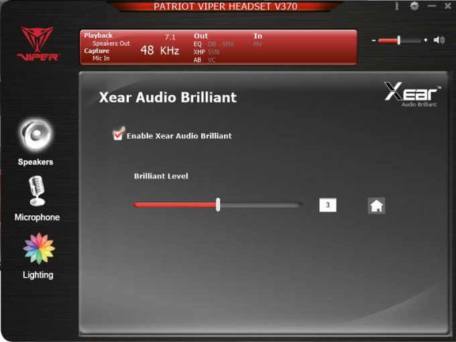This screenshot has width=456, height=342.
Task: Toggle the EQ output indicator
Action: tap(197, 44)
